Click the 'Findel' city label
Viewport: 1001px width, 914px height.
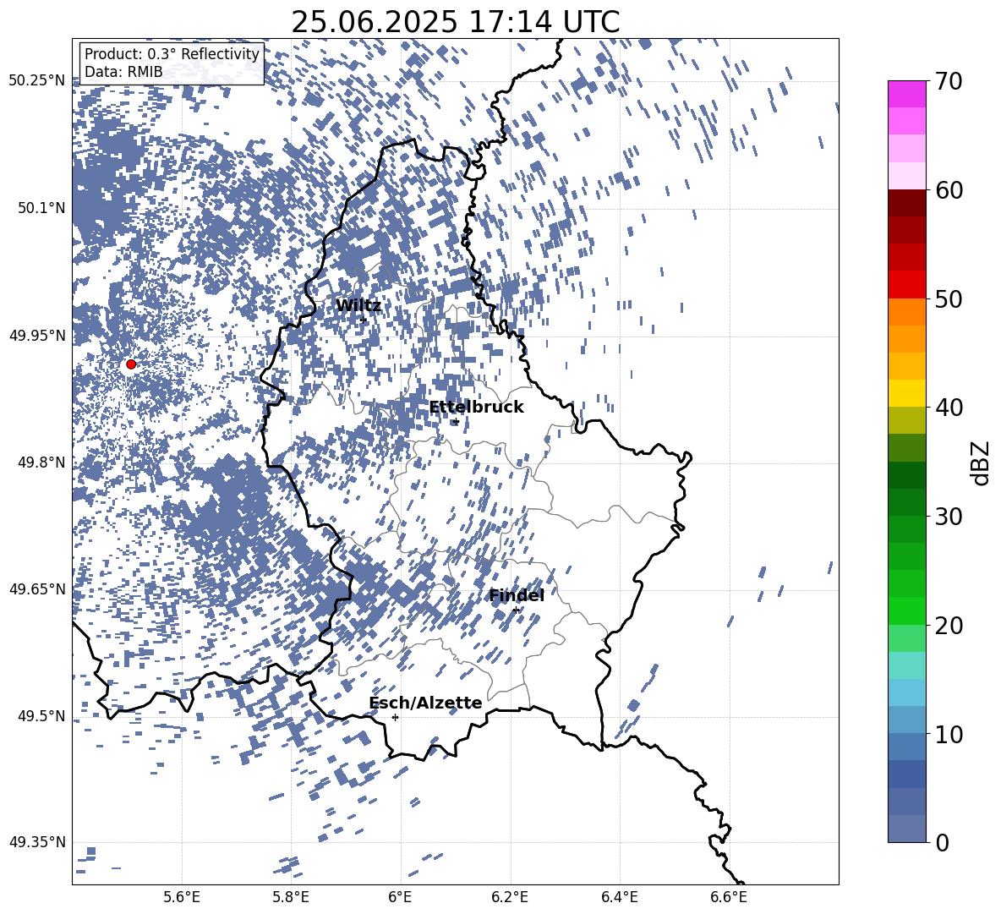point(516,595)
